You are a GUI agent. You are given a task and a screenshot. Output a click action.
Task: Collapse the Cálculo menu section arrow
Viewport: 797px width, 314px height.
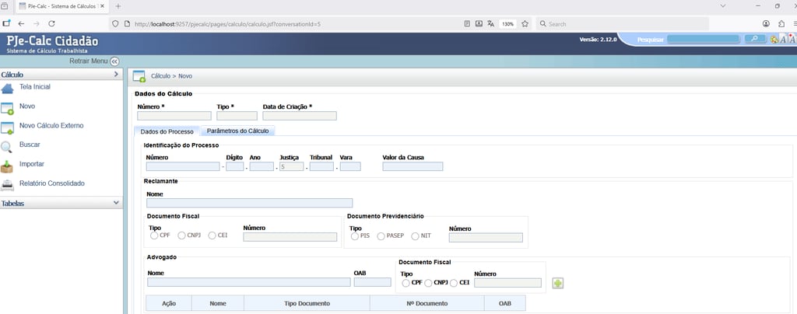[116, 74]
